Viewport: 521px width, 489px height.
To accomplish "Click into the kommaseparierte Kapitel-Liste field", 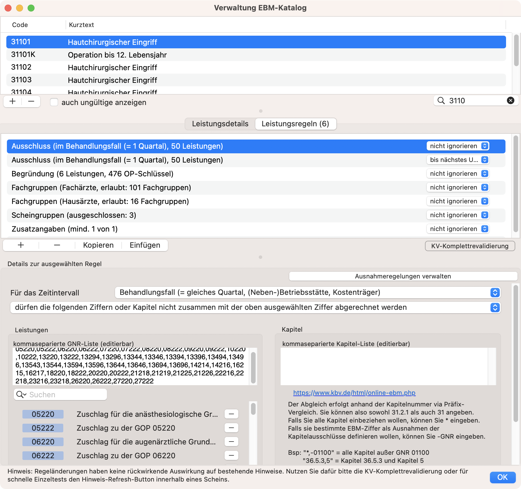I will tap(384, 366).
